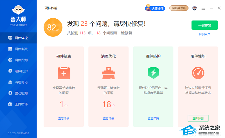Open 查看详情 under 硬件健康 card
The width and height of the screenshot is (225, 138).
tap(64, 119)
